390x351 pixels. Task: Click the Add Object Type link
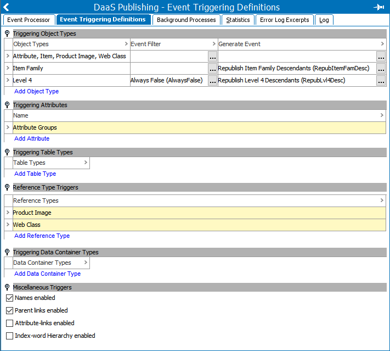(36, 91)
